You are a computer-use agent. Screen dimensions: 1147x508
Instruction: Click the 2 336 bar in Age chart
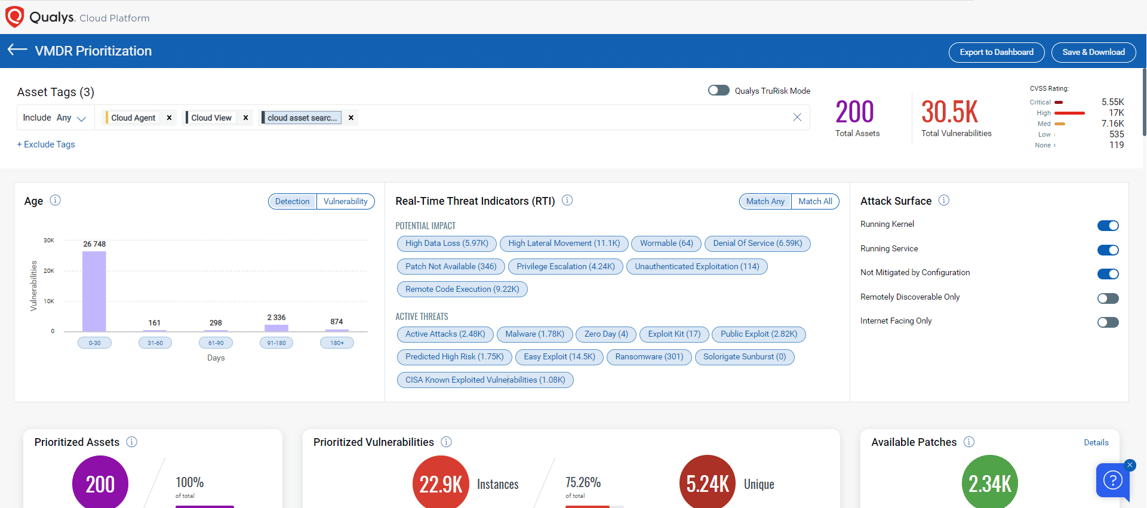[276, 328]
